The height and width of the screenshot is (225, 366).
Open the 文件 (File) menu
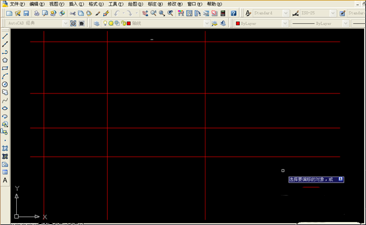[17, 4]
